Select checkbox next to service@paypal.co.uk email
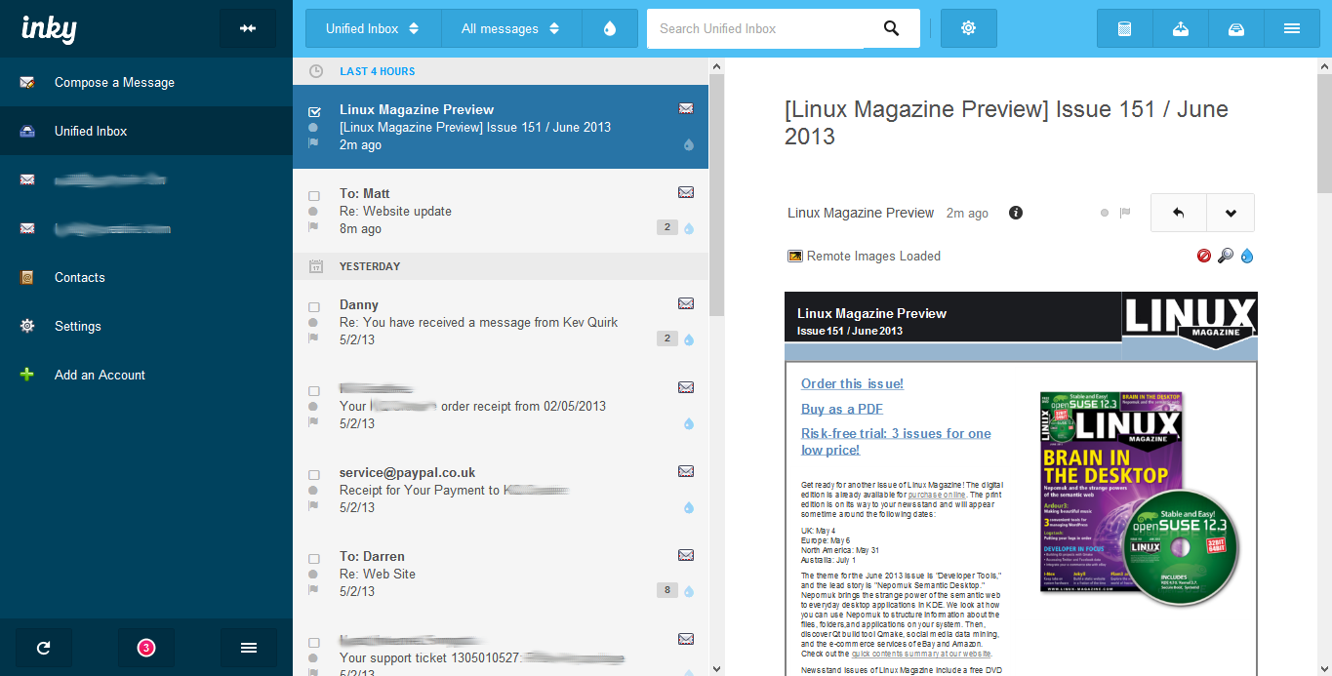This screenshot has height=676, width=1332. click(314, 473)
